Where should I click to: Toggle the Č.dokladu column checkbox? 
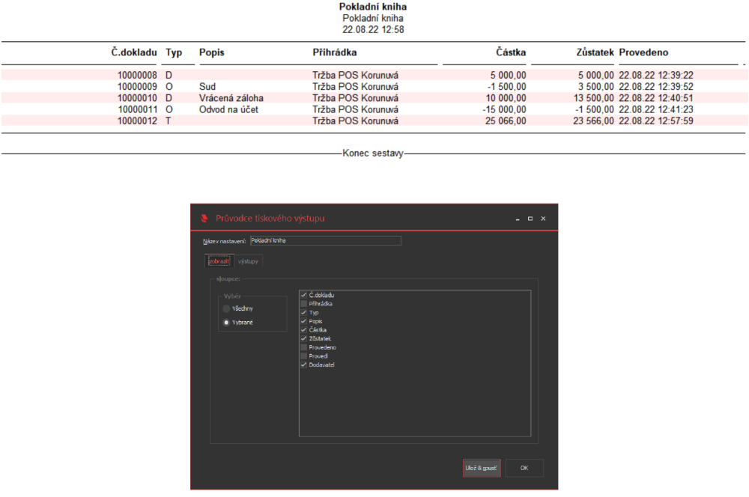pos(304,295)
